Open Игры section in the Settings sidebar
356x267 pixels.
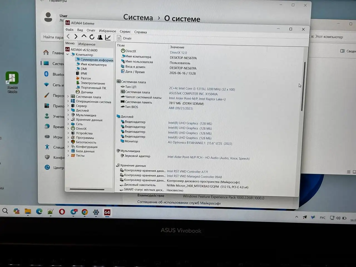pyautogui.click(x=54, y=137)
